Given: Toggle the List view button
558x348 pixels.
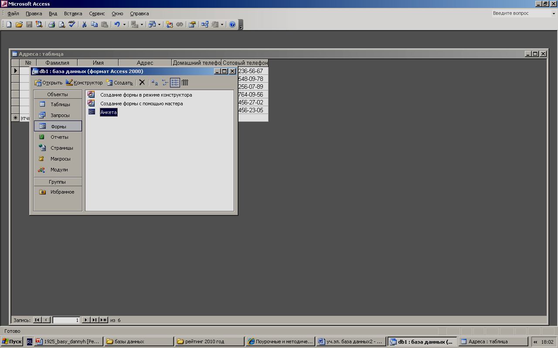Looking at the screenshot, I should pyautogui.click(x=175, y=83).
